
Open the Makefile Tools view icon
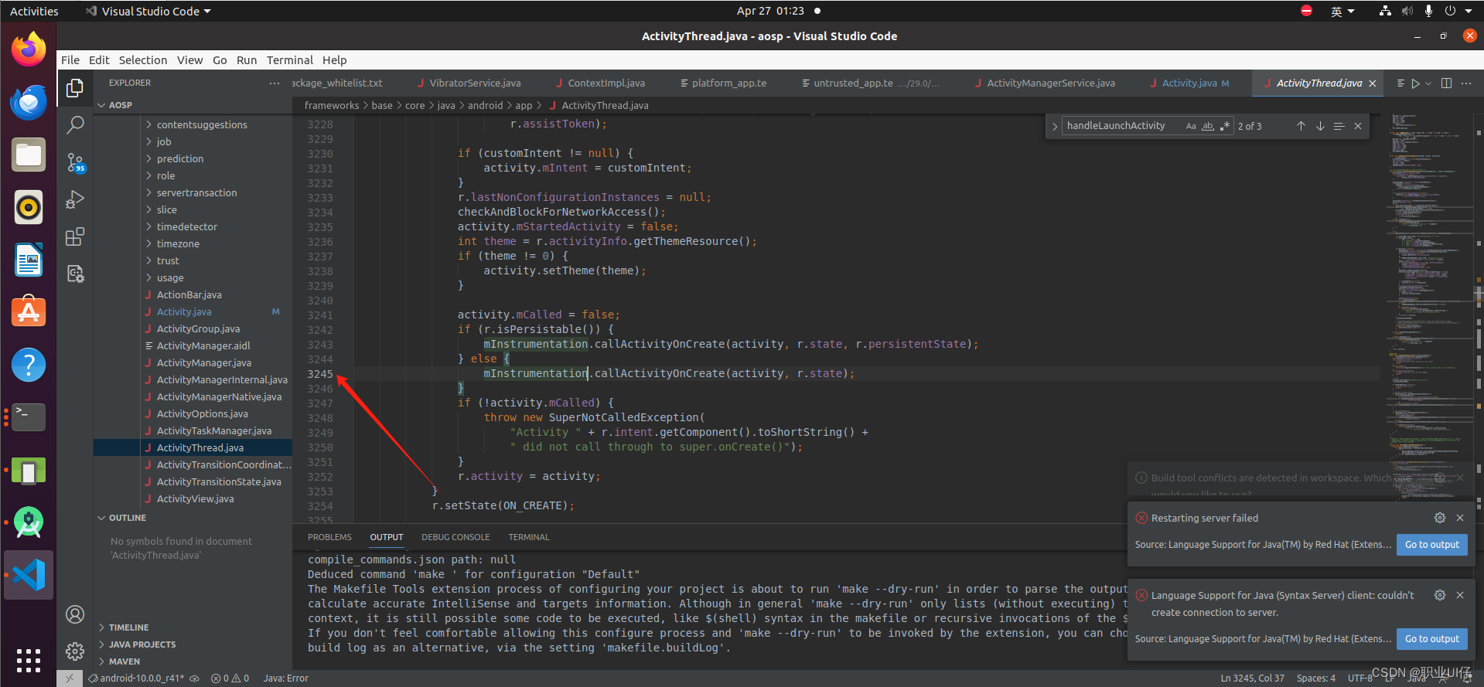[75, 274]
